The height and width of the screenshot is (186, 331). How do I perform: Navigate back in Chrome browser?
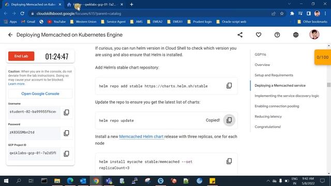(x=6, y=13)
